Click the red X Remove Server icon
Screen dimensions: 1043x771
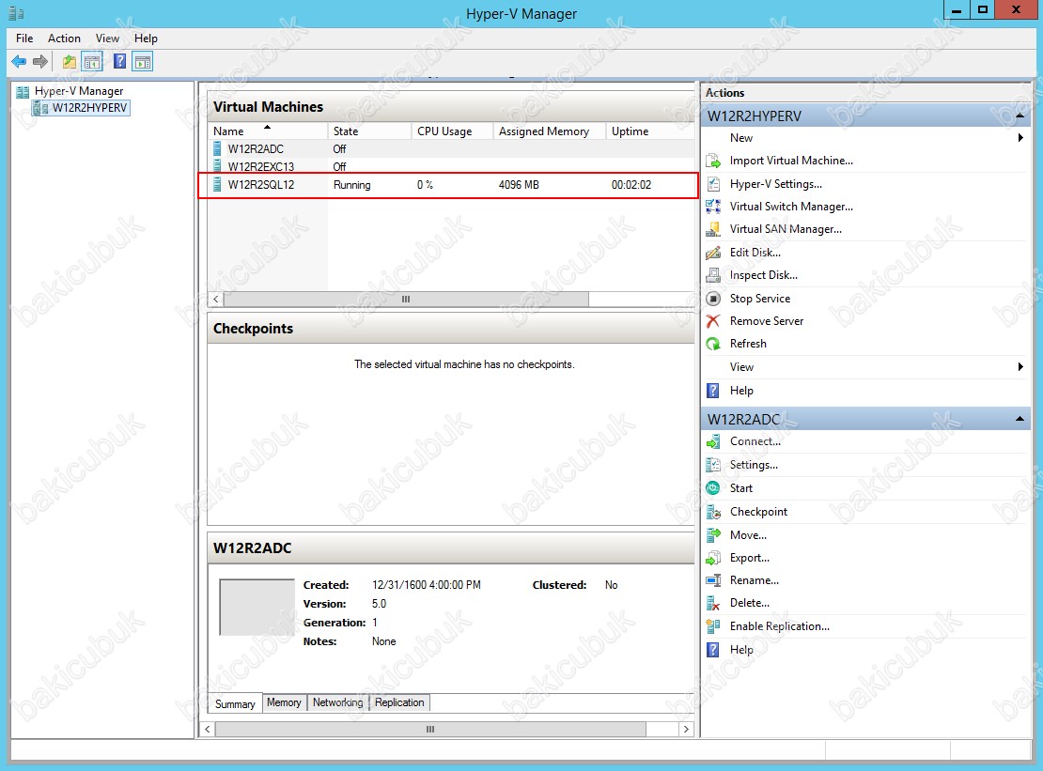[713, 321]
